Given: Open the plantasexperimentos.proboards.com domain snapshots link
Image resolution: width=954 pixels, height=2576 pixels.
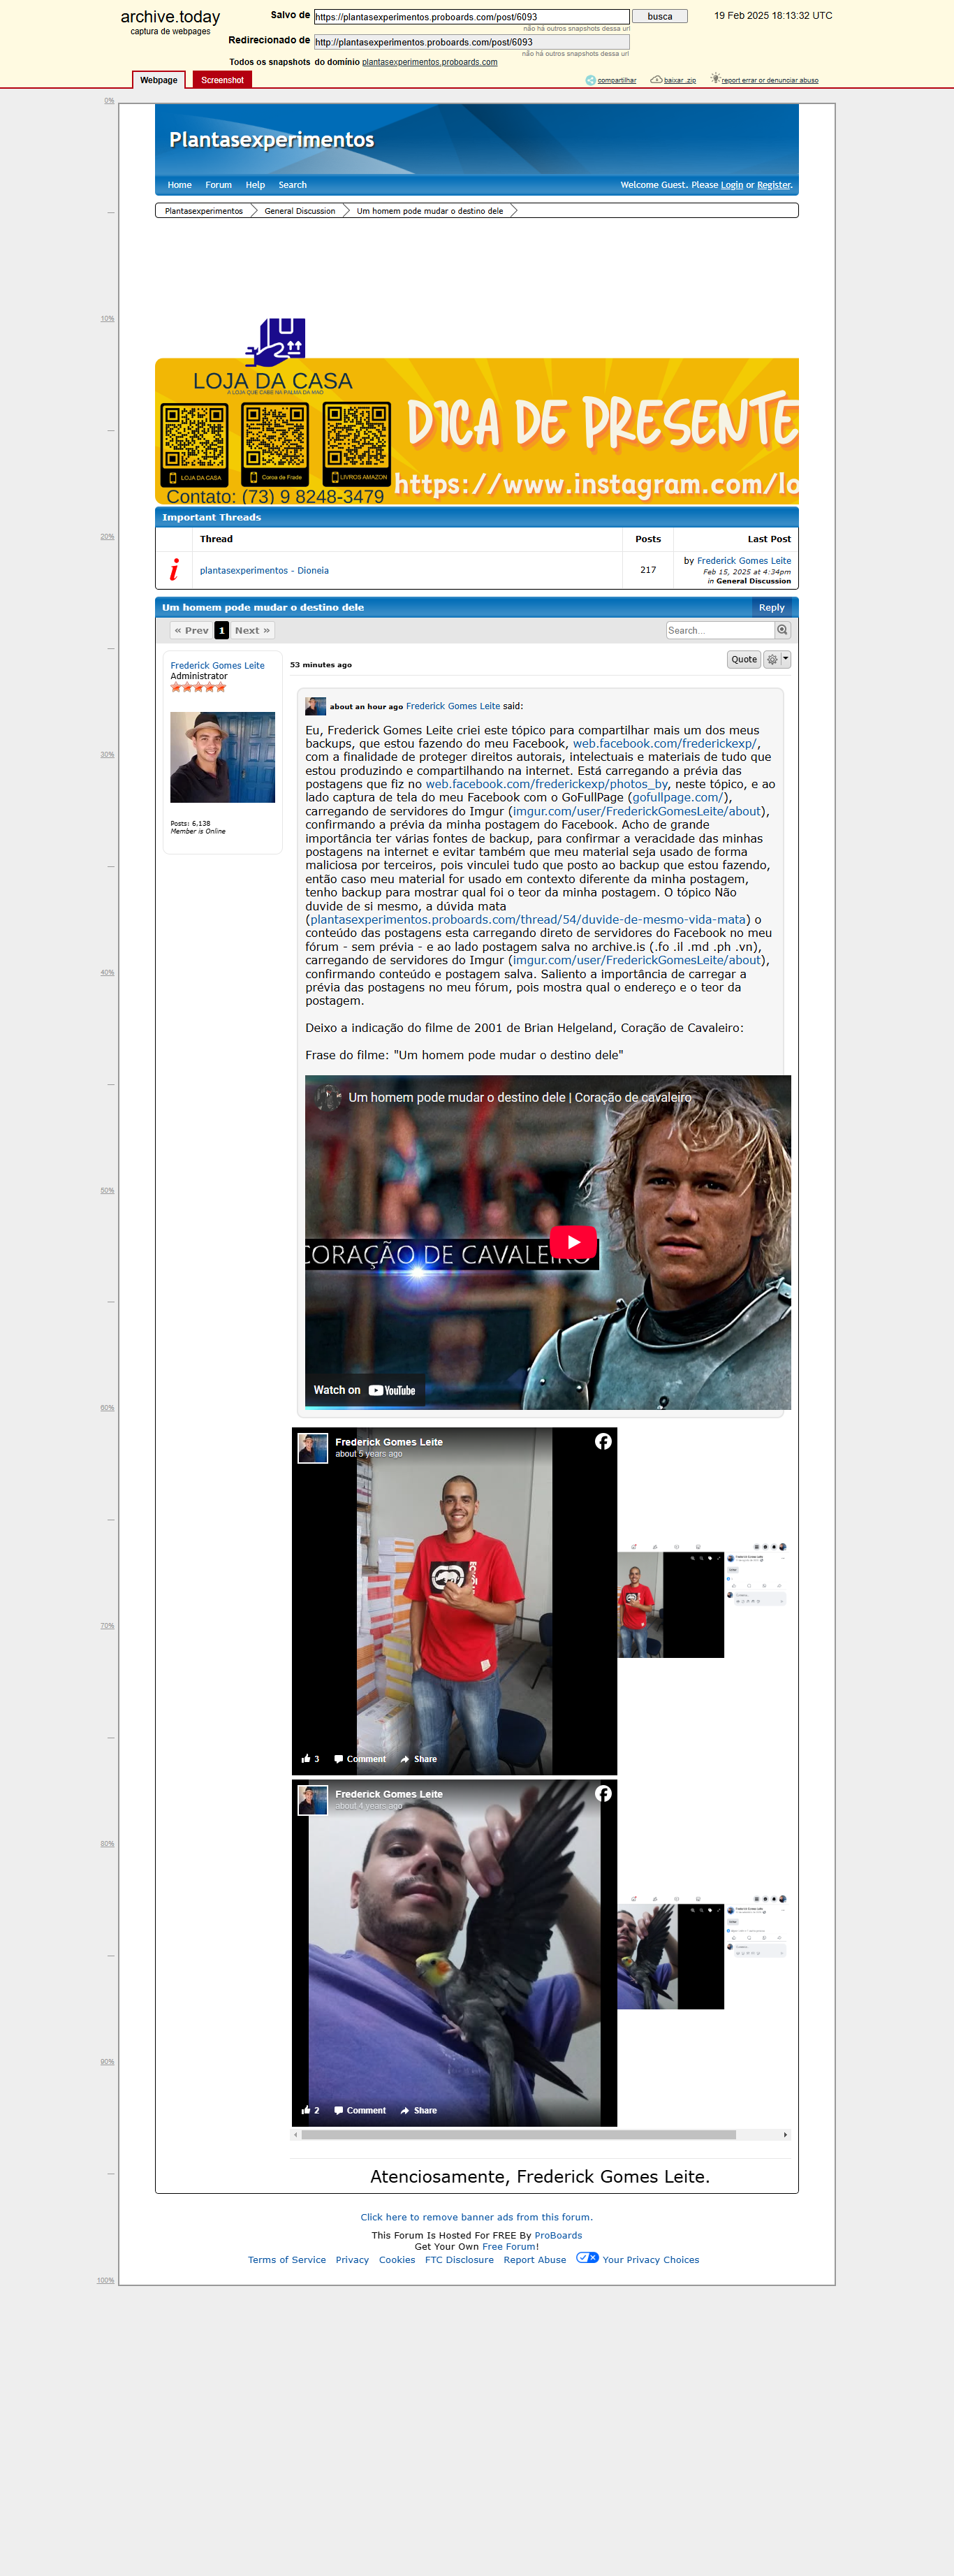Looking at the screenshot, I should [x=430, y=62].
